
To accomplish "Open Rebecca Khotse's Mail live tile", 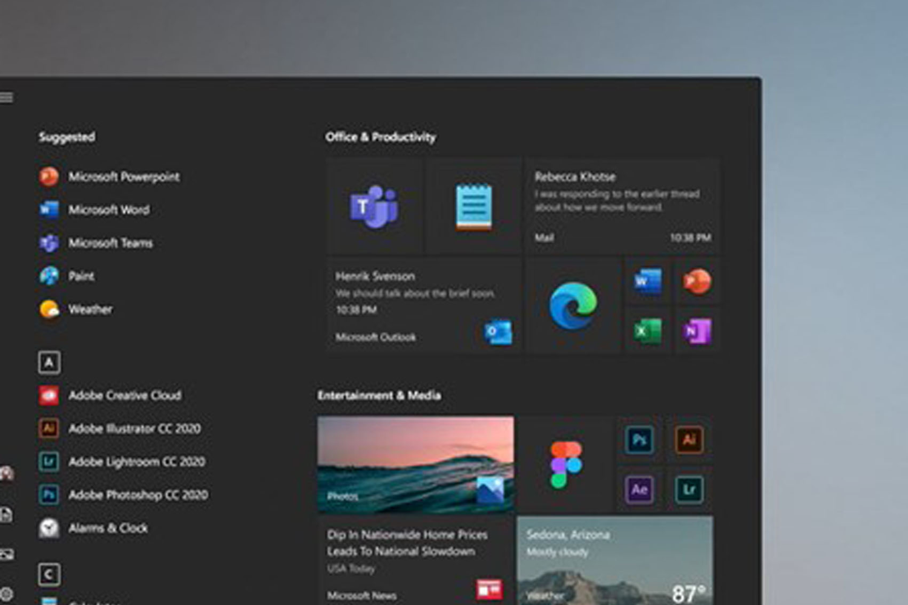I will [622, 206].
